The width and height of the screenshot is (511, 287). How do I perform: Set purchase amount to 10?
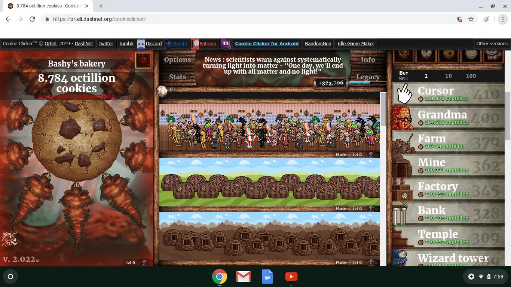click(448, 76)
